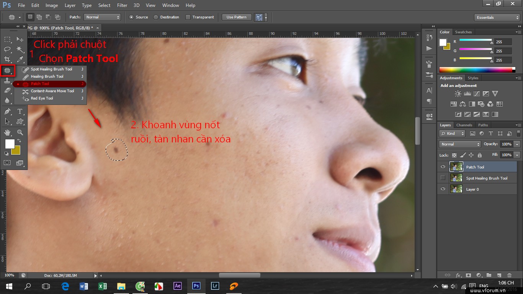Delete layer with trash icon
The height and width of the screenshot is (294, 523).
(509, 275)
